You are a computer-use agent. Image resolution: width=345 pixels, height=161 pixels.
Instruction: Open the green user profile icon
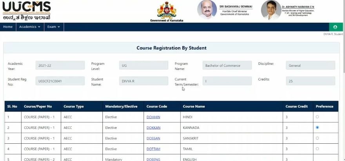335,27
